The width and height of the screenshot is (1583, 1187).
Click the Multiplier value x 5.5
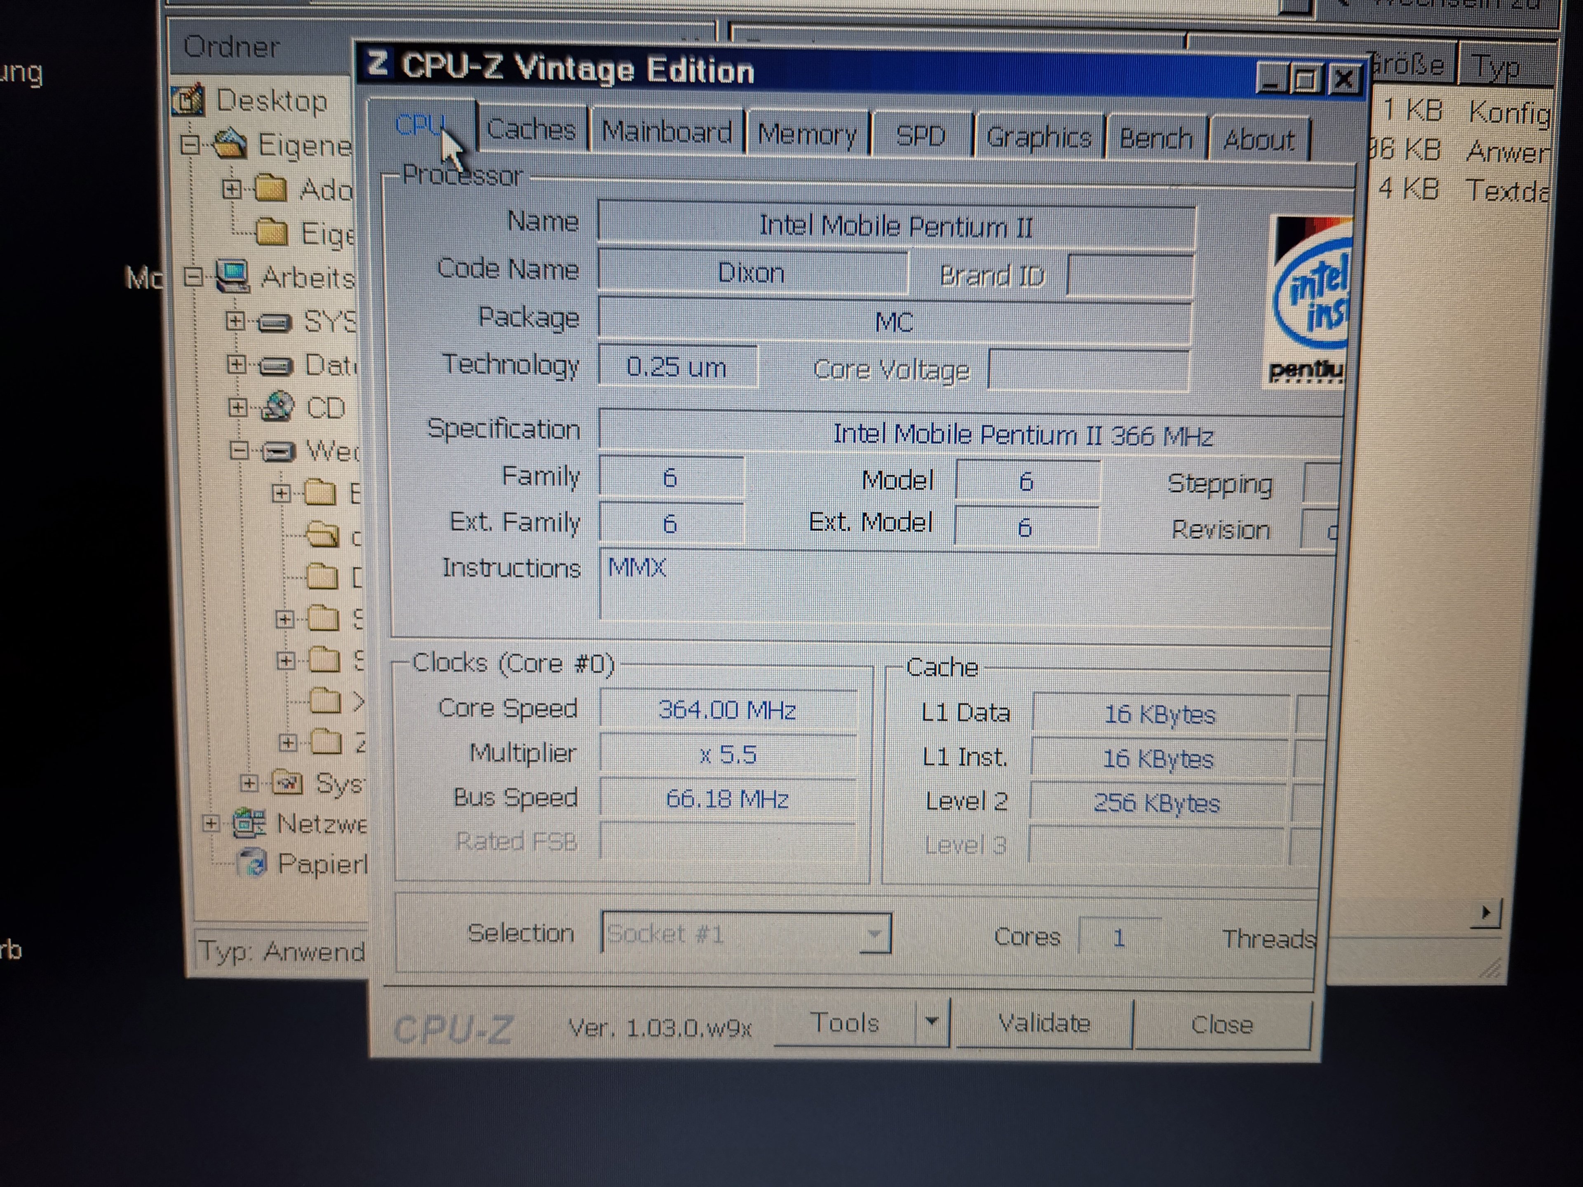[x=728, y=754]
